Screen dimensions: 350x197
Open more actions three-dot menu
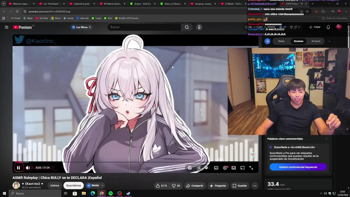tap(255, 186)
